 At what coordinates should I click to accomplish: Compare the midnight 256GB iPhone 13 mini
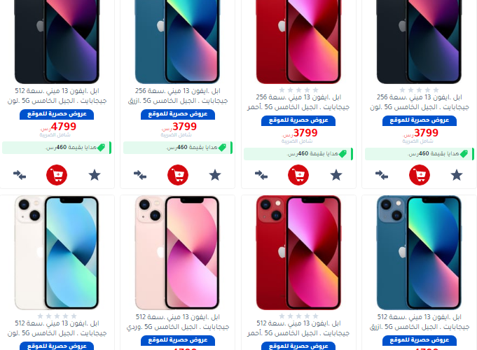(x=382, y=175)
